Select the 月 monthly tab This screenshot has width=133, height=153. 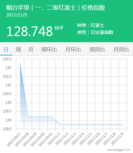[31, 50]
